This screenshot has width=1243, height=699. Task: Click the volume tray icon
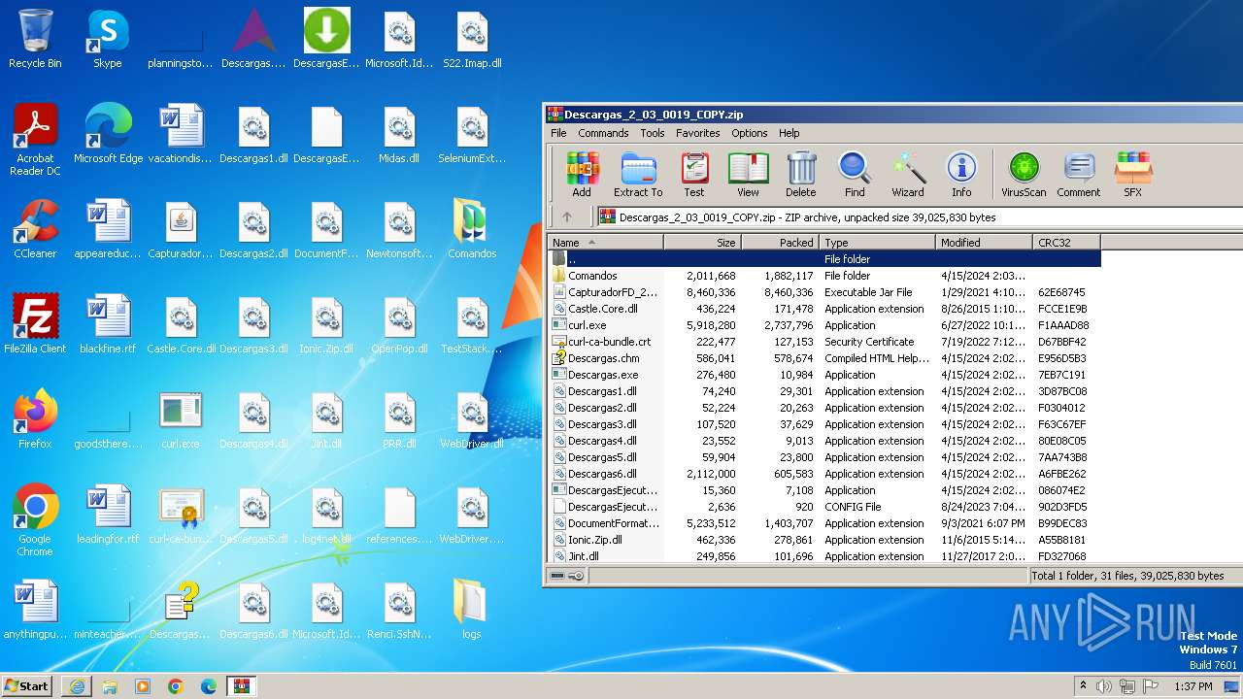coord(1104,686)
